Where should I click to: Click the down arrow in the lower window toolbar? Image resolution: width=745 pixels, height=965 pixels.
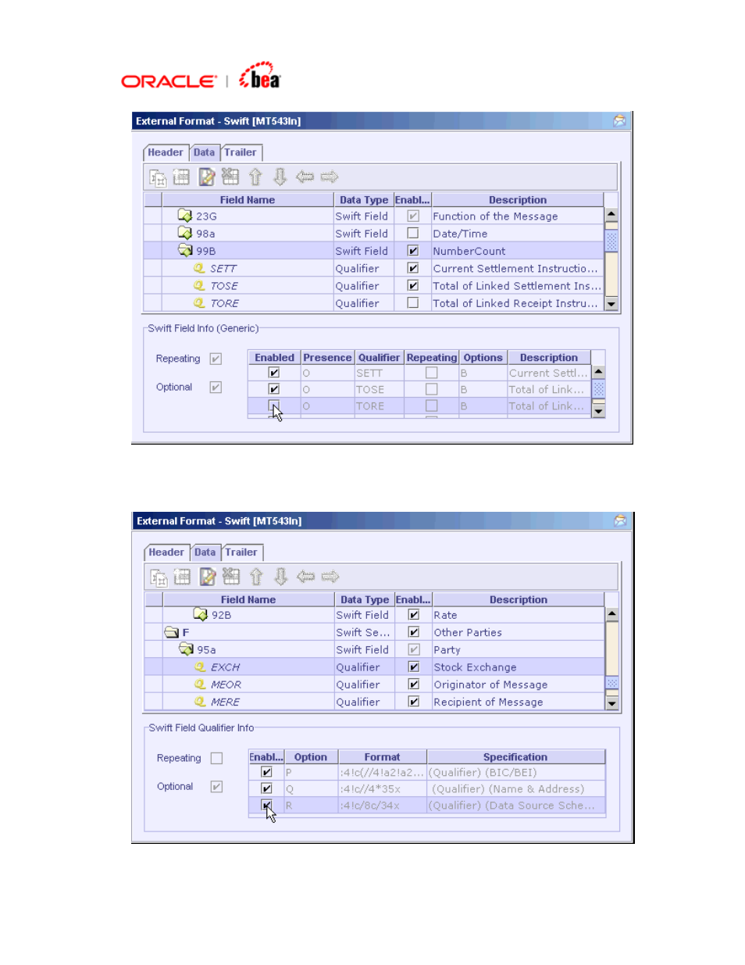click(281, 577)
